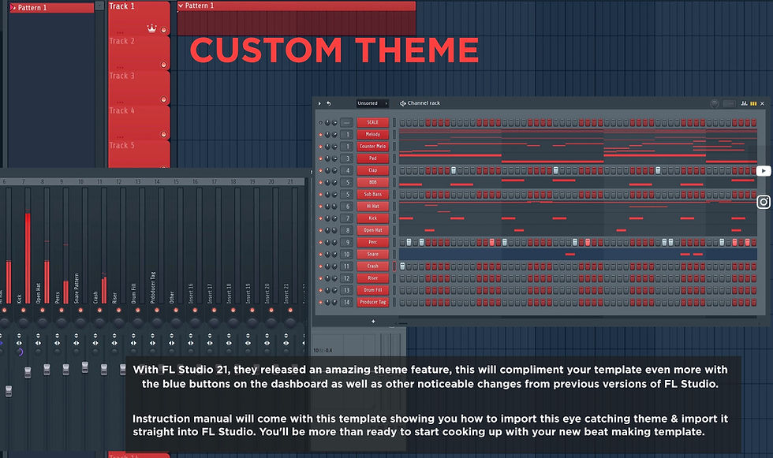Screen dimensions: 773x458
Task: Click the Pattern 1 arrow icon in the picker
Action: pyautogui.click(x=13, y=7)
